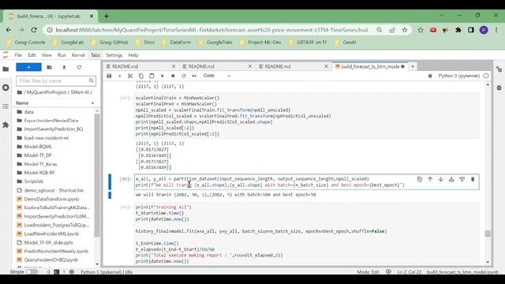Open Table of Contents sidebar panel
The height and width of the screenshot is (284, 505).
6,106
